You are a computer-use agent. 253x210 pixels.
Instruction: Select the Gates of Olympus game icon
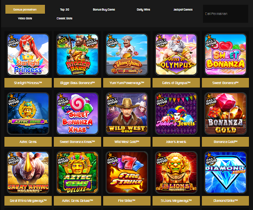(x=176, y=55)
